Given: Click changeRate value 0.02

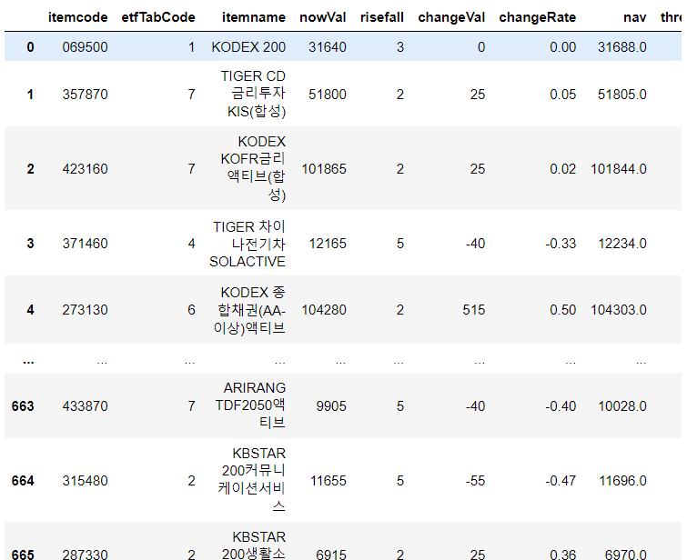Looking at the screenshot, I should click(x=563, y=168).
